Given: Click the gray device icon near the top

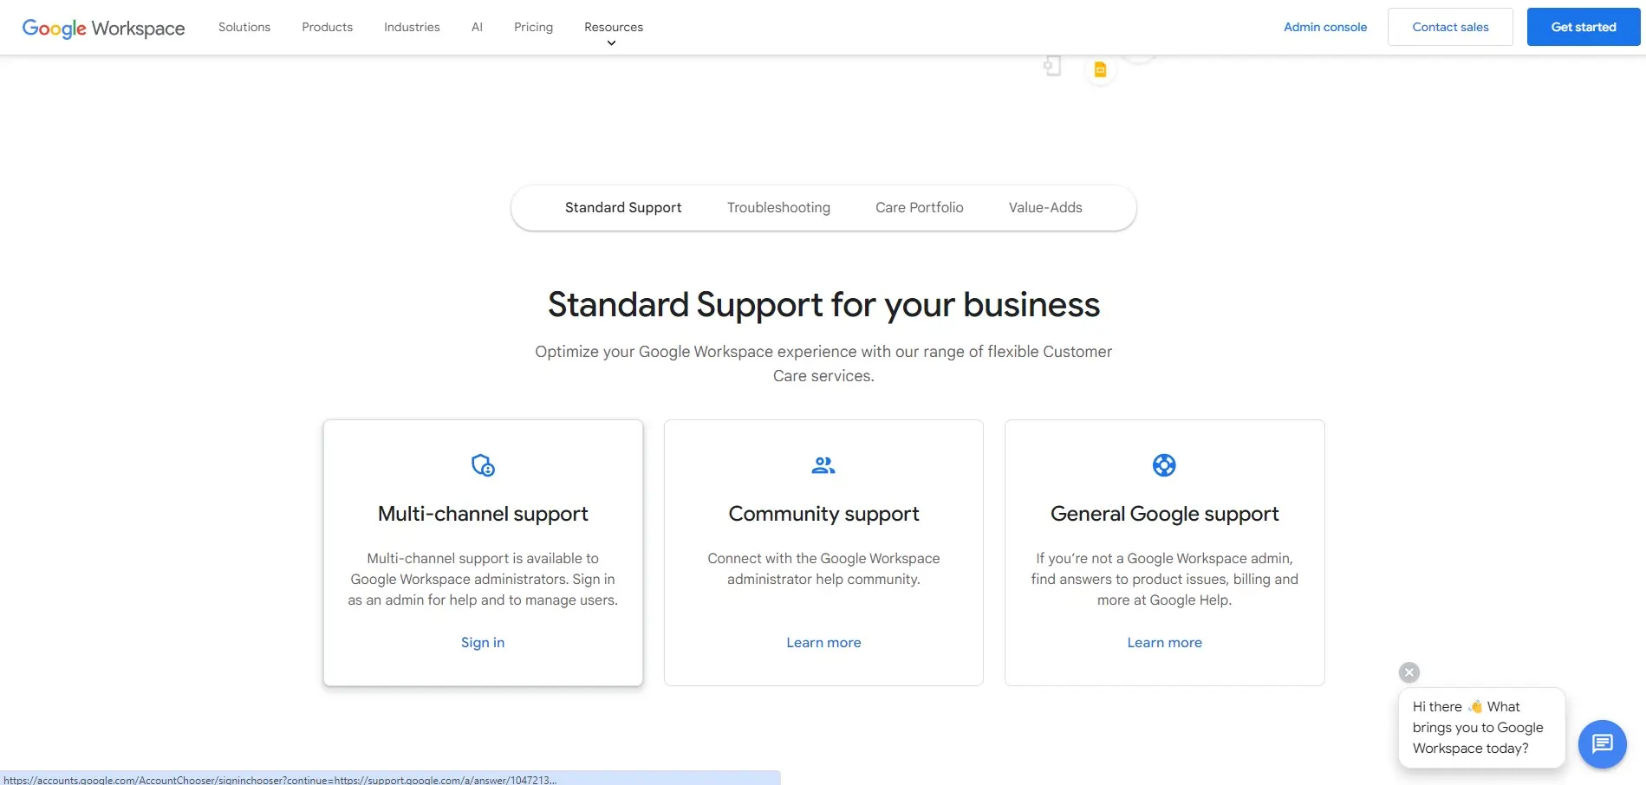Looking at the screenshot, I should (x=1052, y=66).
